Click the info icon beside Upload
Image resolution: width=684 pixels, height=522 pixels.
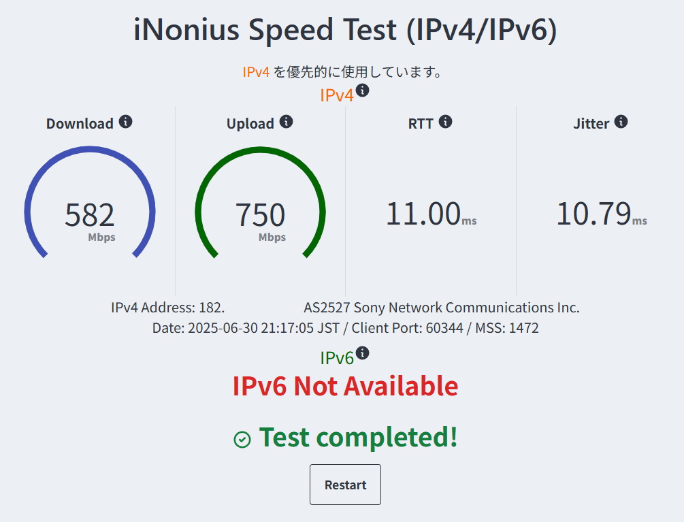pos(287,122)
